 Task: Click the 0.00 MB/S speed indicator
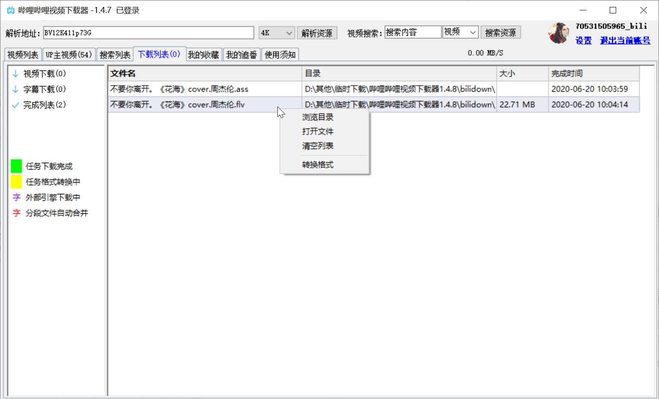click(485, 53)
